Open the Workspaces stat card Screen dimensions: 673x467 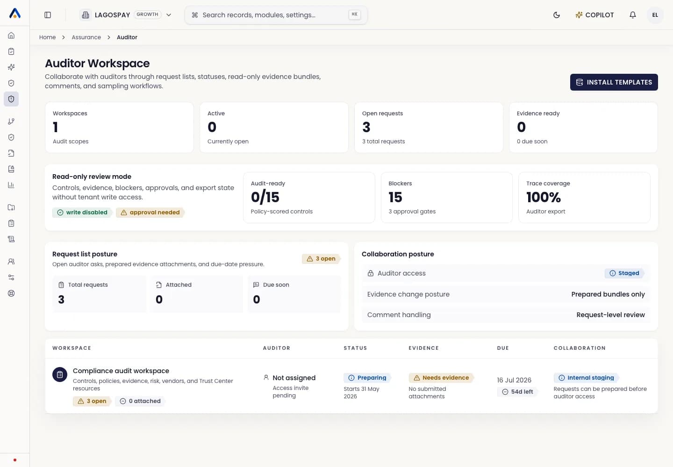[x=119, y=127]
